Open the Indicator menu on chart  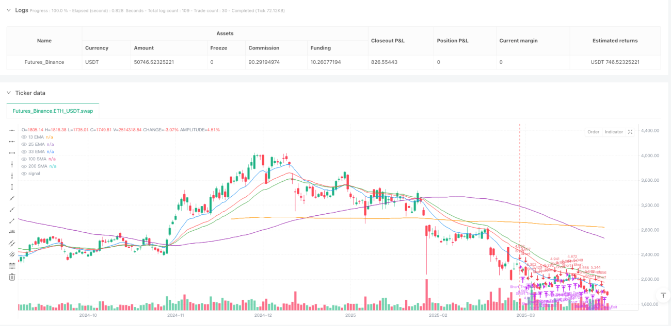pyautogui.click(x=614, y=132)
